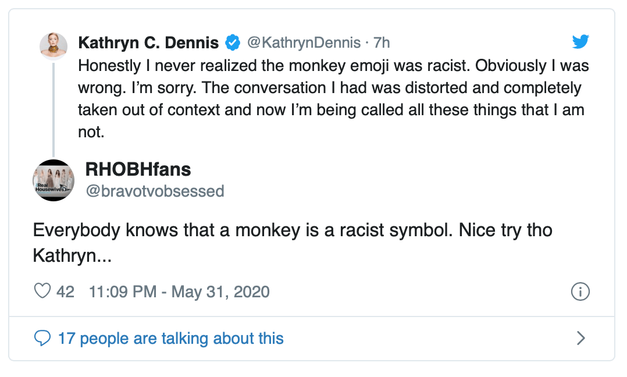Open the @KathrynDennis handle link
This screenshot has width=627, height=377.
pos(303,42)
